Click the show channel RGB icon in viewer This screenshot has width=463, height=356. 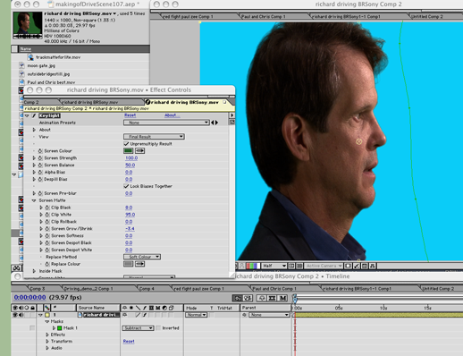tap(252, 266)
